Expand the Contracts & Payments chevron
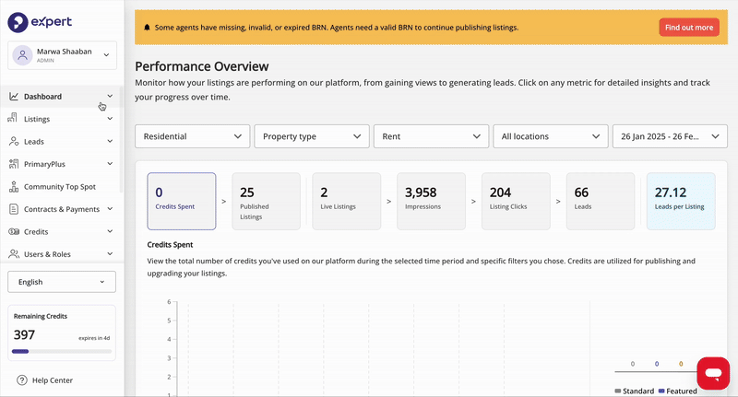 click(x=110, y=208)
